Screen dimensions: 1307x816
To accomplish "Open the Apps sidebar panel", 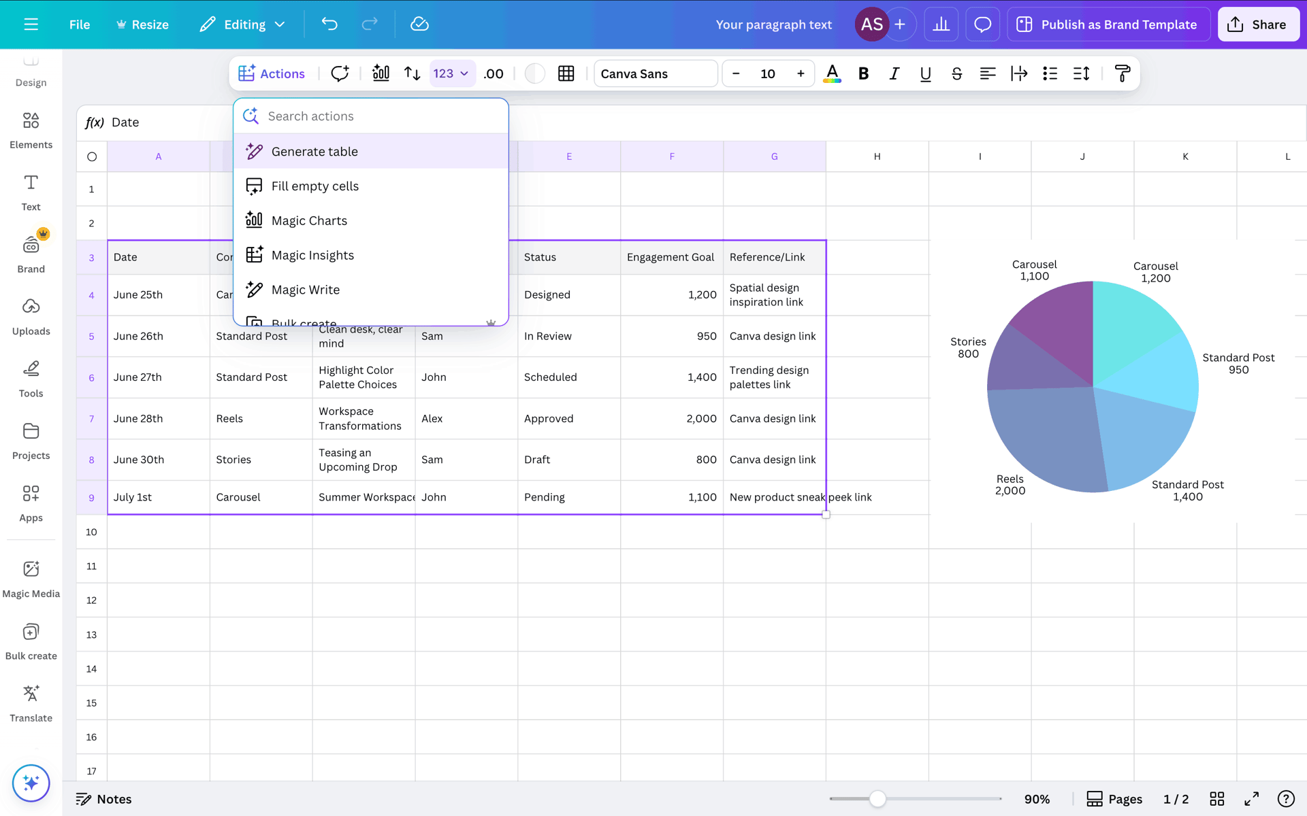I will (31, 503).
